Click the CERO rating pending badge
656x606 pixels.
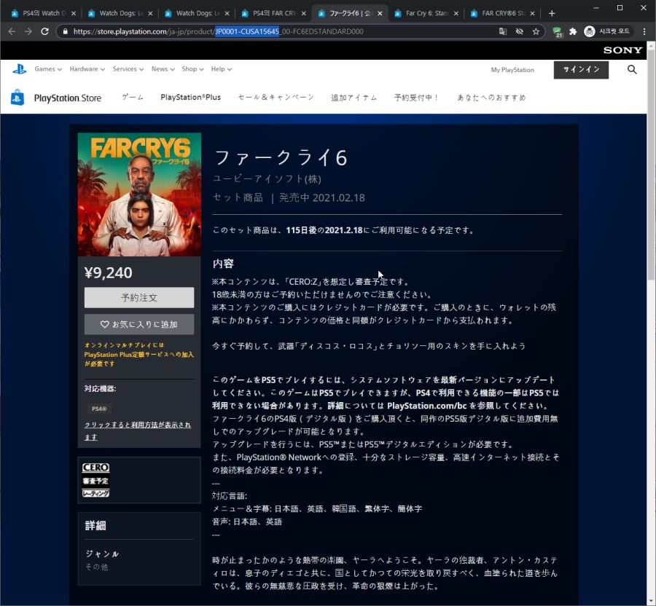[95, 480]
